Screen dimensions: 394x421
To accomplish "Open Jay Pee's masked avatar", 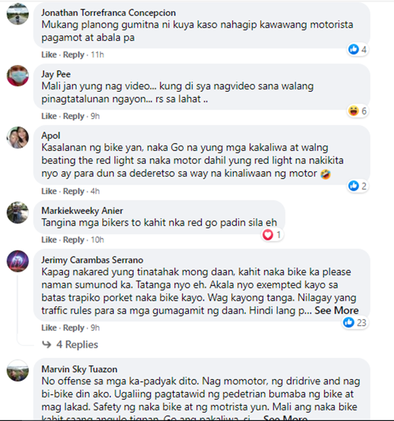I will (17, 76).
